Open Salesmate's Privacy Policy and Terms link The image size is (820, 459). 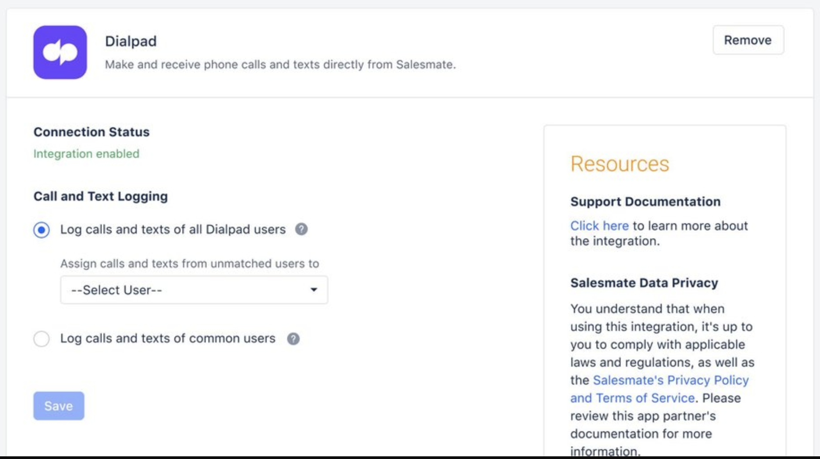click(660, 389)
